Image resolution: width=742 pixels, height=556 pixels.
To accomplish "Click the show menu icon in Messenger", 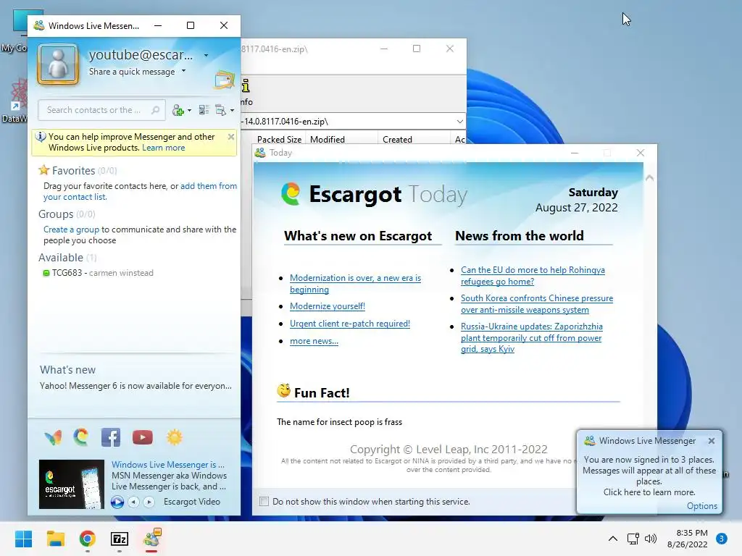I will [220, 110].
